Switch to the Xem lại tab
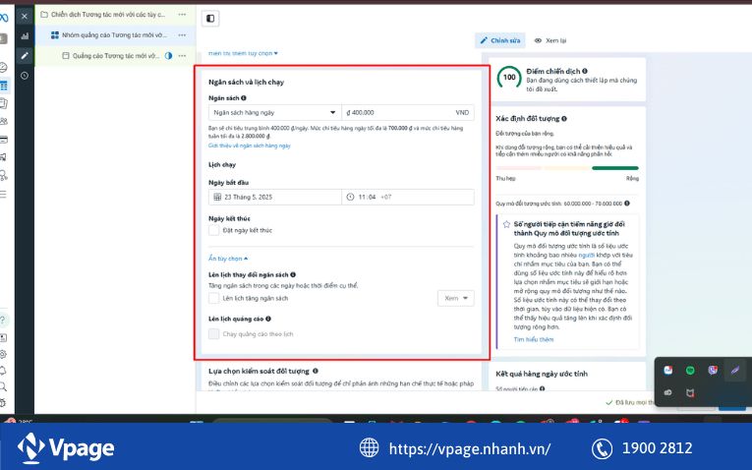752x470 pixels. 550,40
